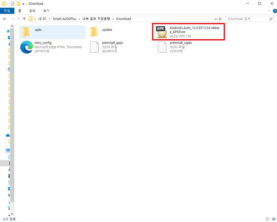Switch to the 보기 ribbon tab

tap(46, 11)
